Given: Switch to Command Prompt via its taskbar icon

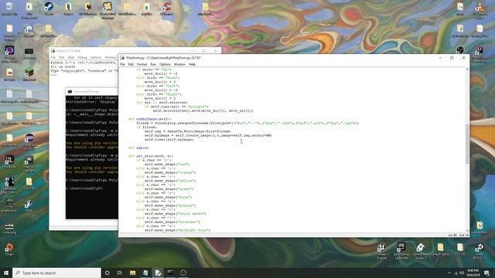Looking at the screenshot, I should pos(170,273).
